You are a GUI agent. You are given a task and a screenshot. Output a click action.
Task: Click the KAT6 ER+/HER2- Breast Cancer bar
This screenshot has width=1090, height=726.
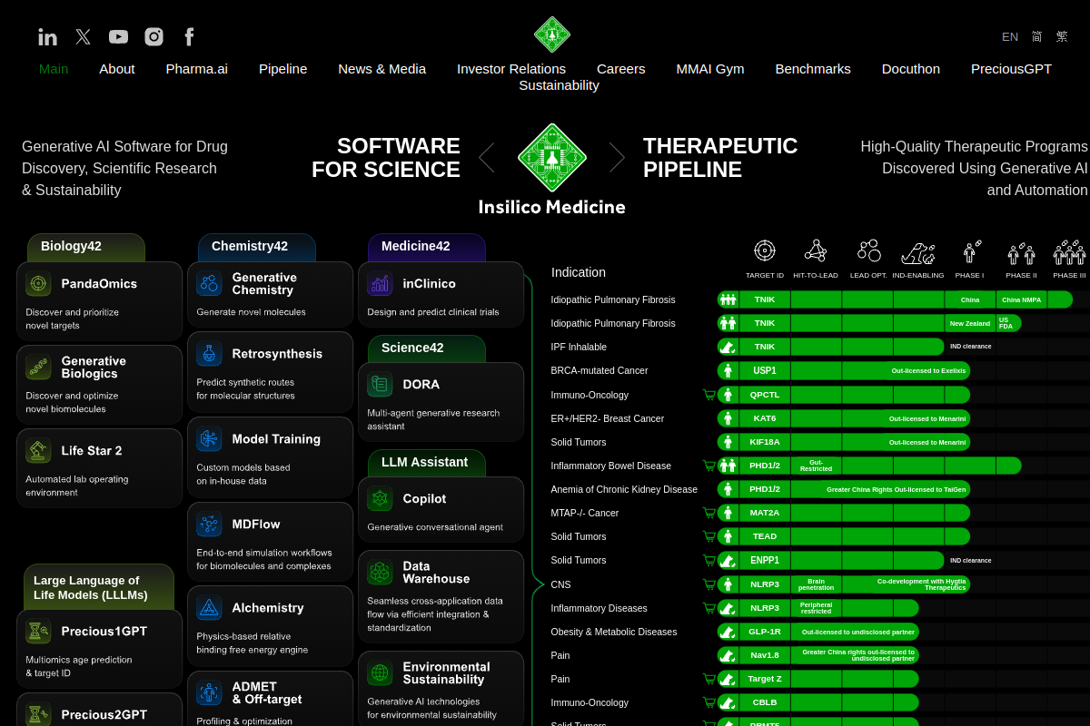pos(844,418)
